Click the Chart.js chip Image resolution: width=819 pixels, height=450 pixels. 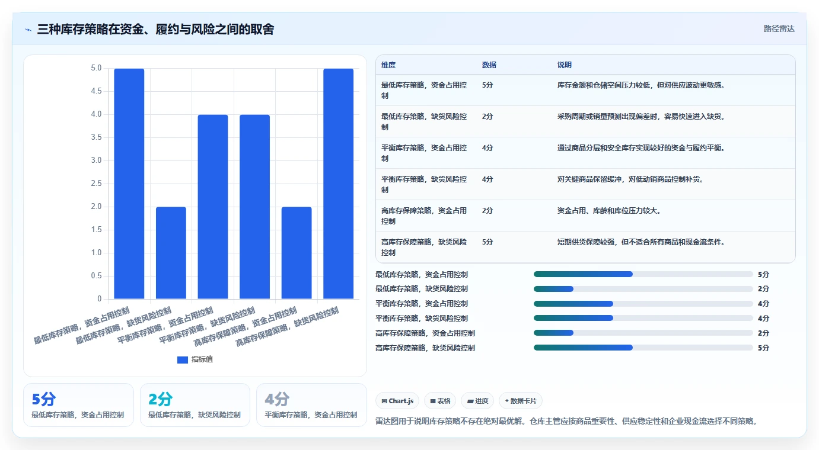(397, 401)
